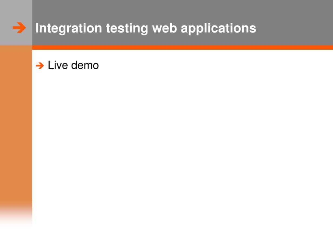Click the word demo in the bullet

tap(85, 65)
